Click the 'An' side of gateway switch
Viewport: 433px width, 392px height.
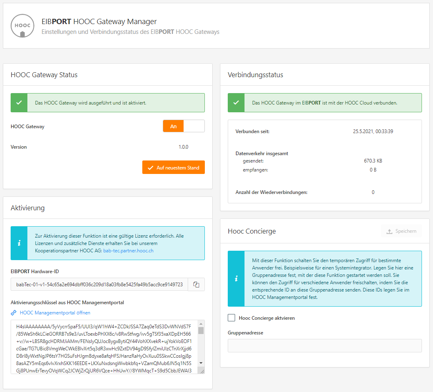click(x=173, y=126)
